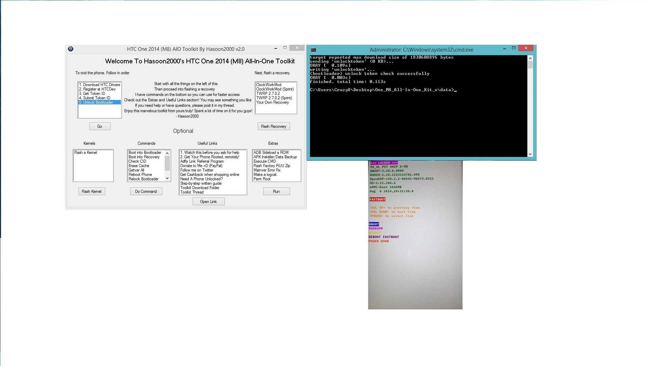
Task: Select '3. Get Token ID' step
Action: coord(99,94)
